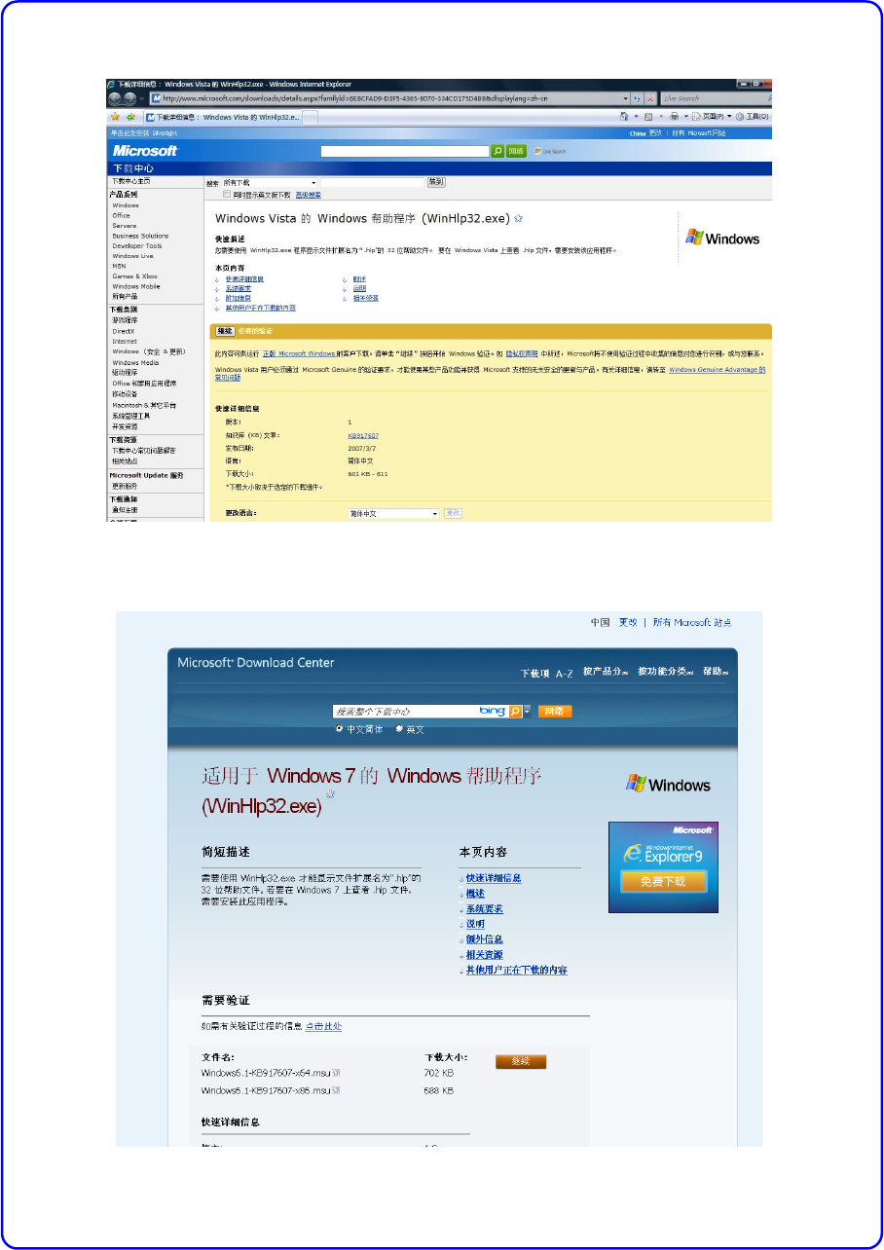Click the 更改 region link on the lower page

click(x=628, y=622)
